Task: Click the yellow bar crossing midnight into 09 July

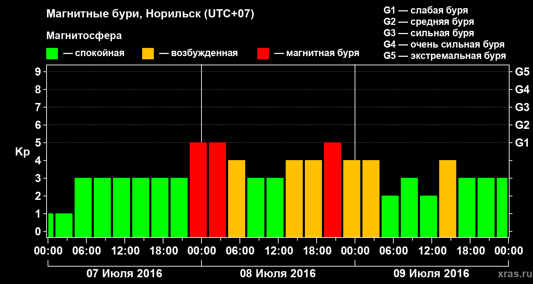Action: (352, 198)
